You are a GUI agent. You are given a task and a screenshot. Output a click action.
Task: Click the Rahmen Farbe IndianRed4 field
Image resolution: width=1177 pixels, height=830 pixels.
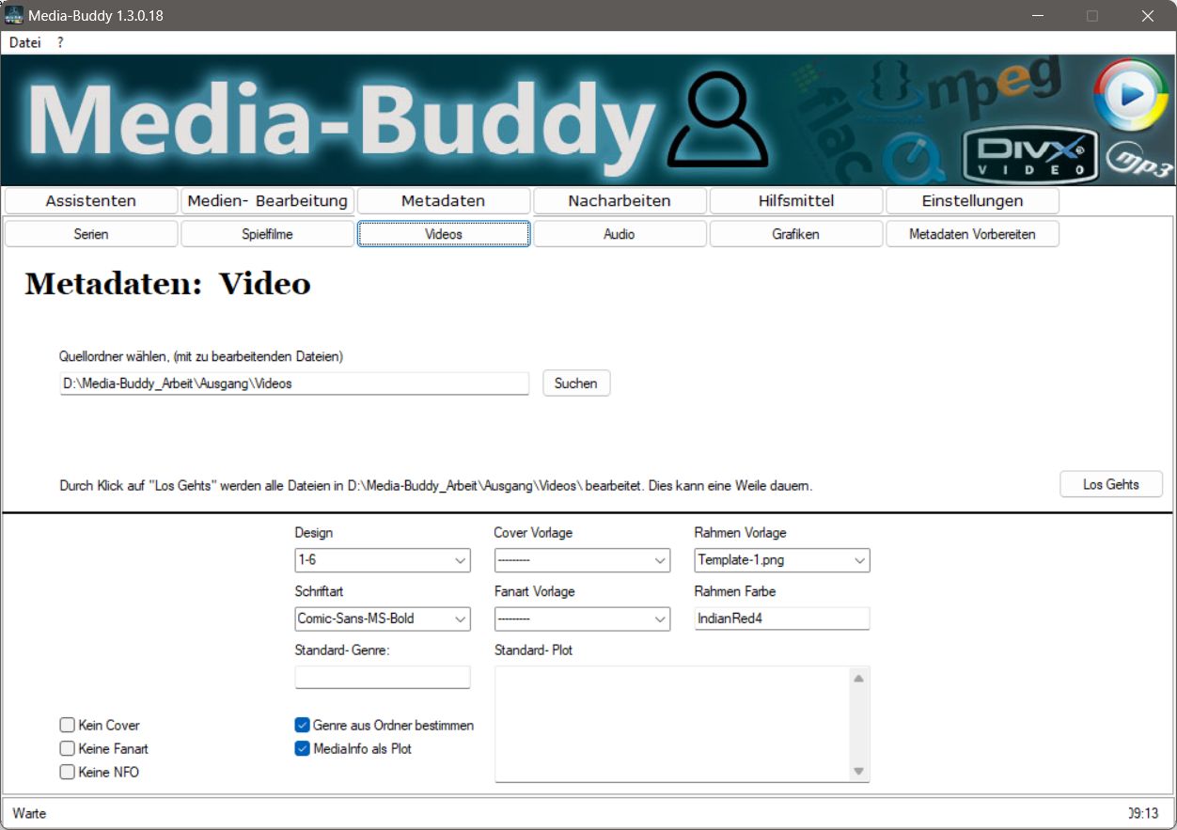click(x=782, y=619)
